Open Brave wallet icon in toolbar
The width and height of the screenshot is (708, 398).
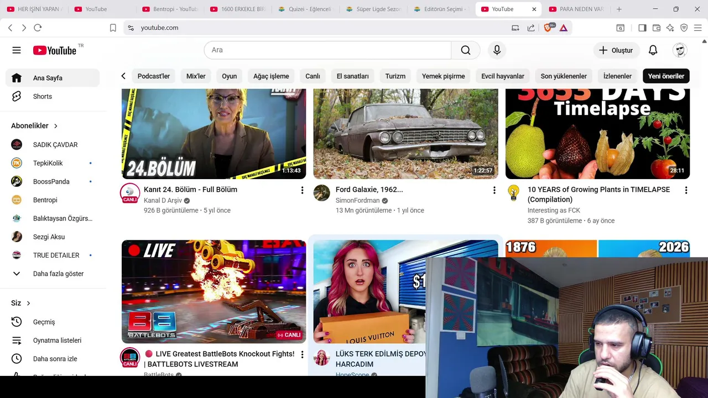coord(657,28)
